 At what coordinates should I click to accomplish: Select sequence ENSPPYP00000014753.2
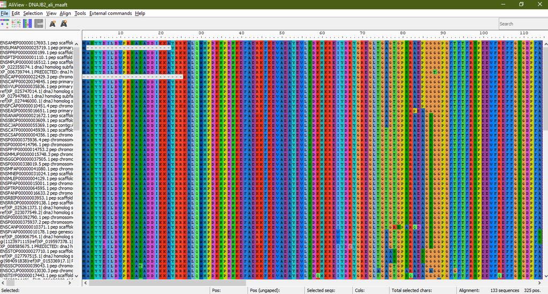coord(37,149)
